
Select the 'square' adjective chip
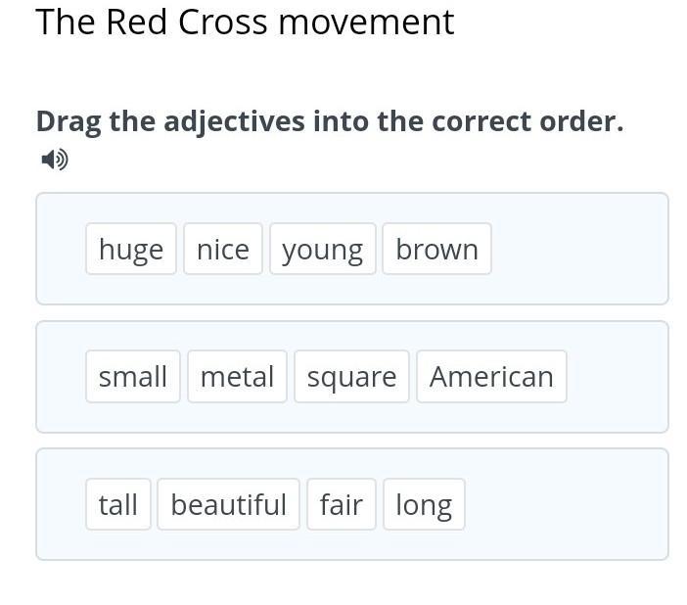351,377
